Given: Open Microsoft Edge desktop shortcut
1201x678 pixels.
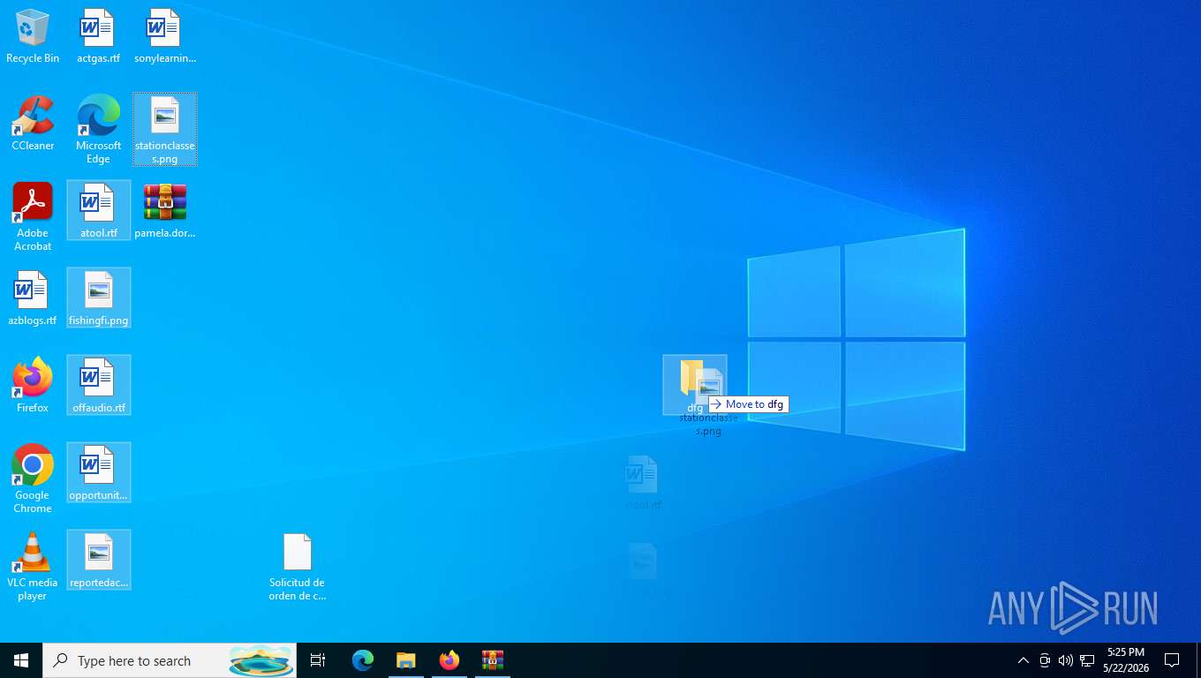Looking at the screenshot, I should coord(98,130).
